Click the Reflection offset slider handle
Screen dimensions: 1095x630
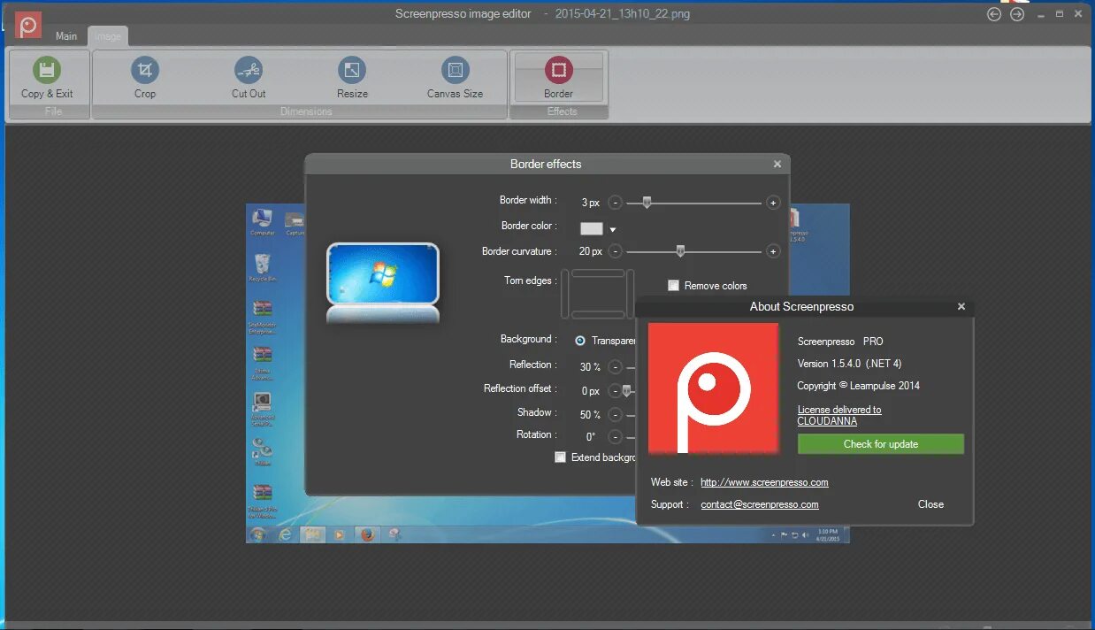(x=627, y=390)
